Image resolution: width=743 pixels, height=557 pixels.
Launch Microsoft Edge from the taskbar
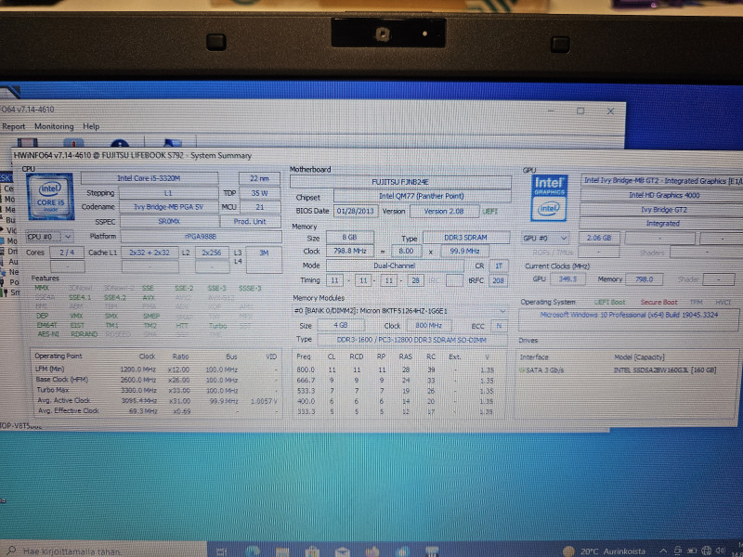point(253,551)
